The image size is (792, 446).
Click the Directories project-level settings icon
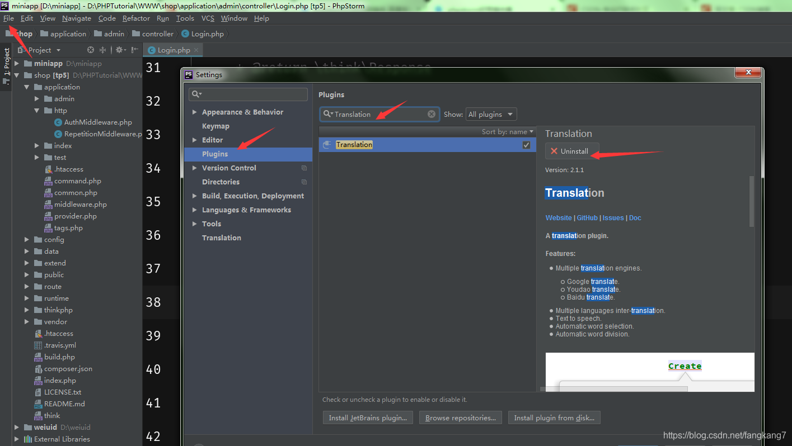304,182
